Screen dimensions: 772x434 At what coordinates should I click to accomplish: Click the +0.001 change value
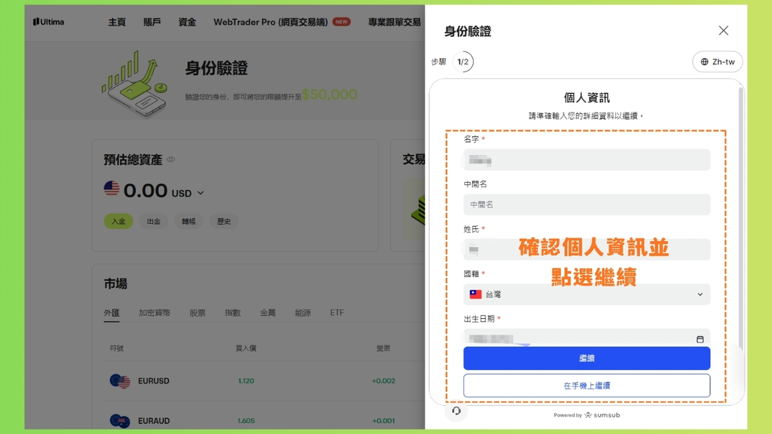pyautogui.click(x=383, y=421)
